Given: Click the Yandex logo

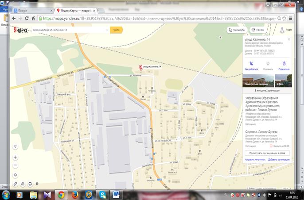Looking at the screenshot, I should (21, 30).
